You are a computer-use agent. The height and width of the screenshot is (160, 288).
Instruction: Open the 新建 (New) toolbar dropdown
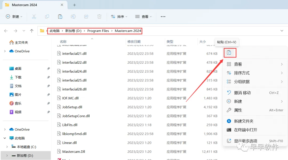[x=14, y=17]
